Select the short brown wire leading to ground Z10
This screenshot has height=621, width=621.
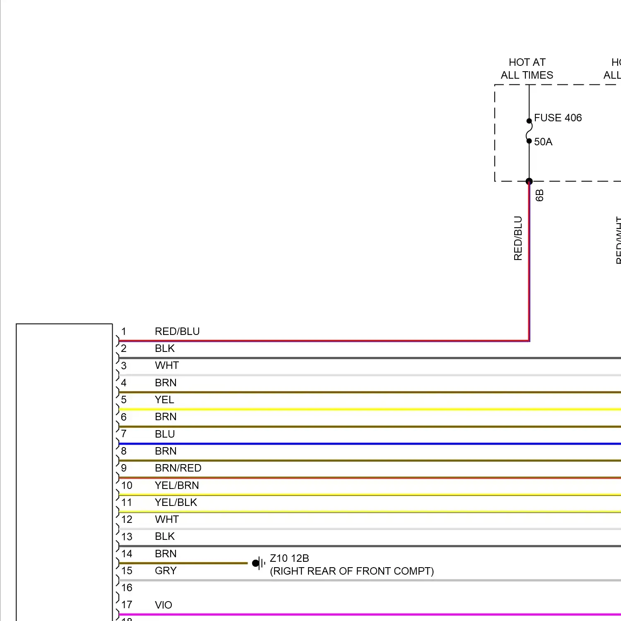coord(183,563)
